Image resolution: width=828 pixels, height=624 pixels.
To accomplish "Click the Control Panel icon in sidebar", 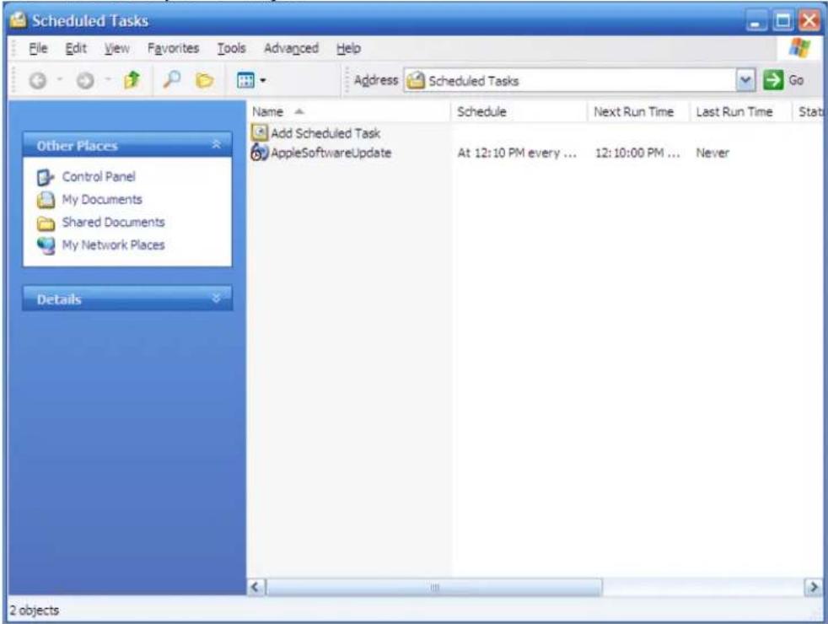I will tap(46, 177).
